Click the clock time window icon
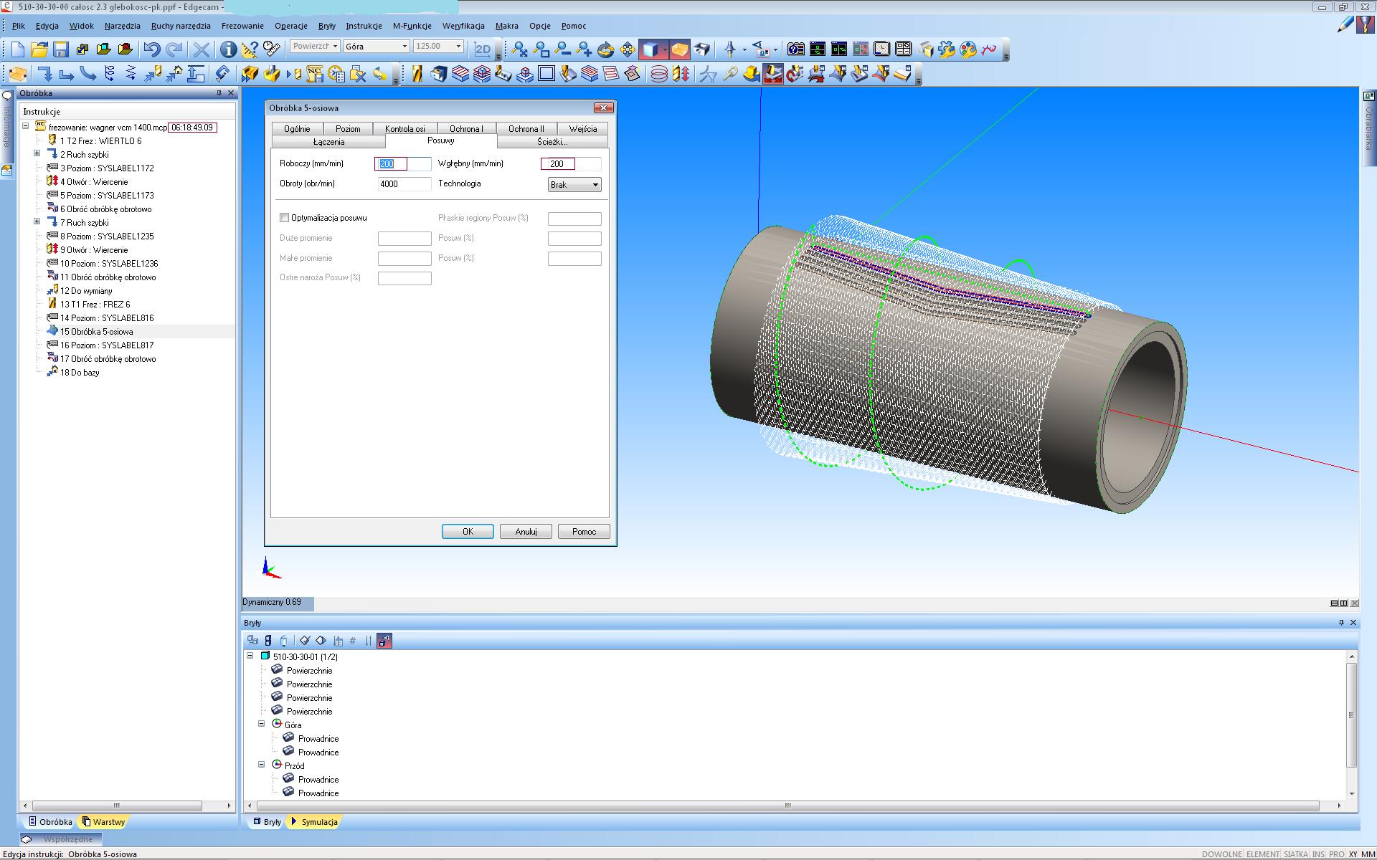This screenshot has width=1377, height=860. pos(881,49)
